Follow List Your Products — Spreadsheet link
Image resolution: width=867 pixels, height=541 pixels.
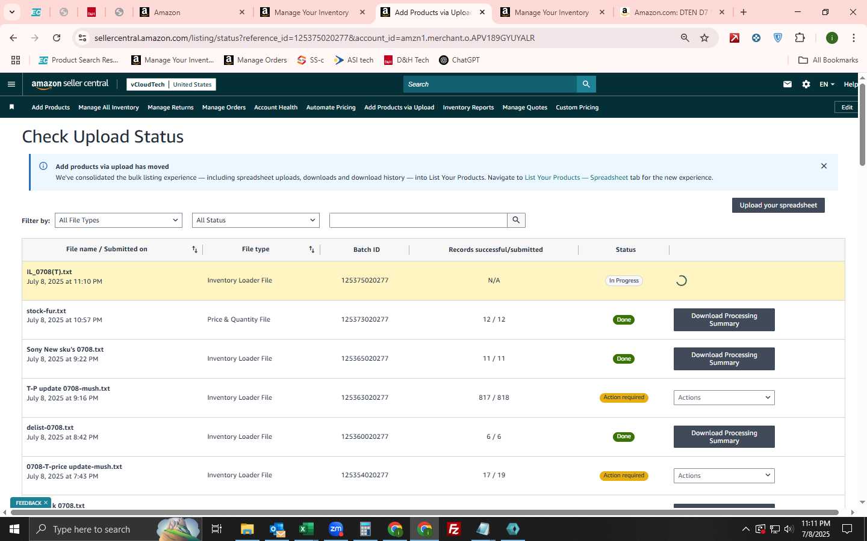(x=576, y=177)
